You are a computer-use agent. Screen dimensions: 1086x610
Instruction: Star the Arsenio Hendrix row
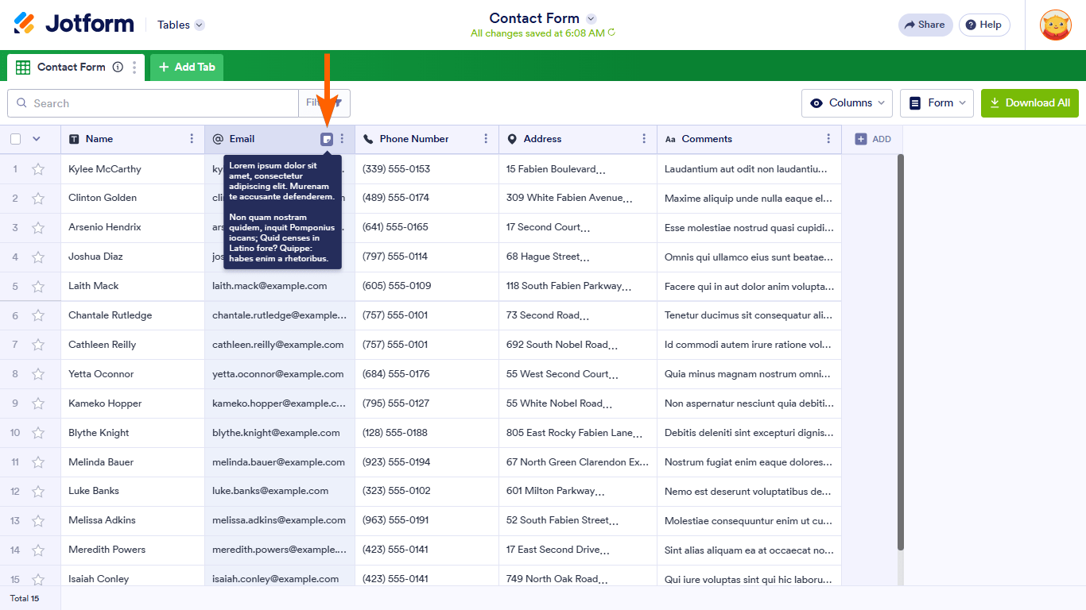click(x=38, y=228)
